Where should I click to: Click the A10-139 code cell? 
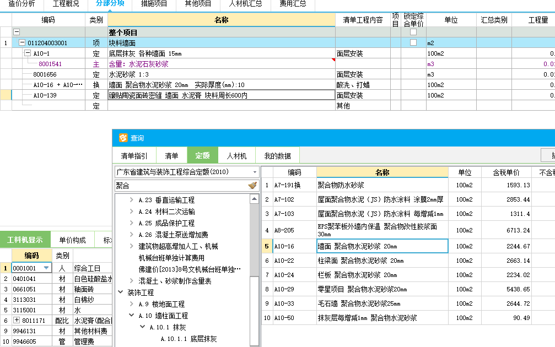(49, 95)
